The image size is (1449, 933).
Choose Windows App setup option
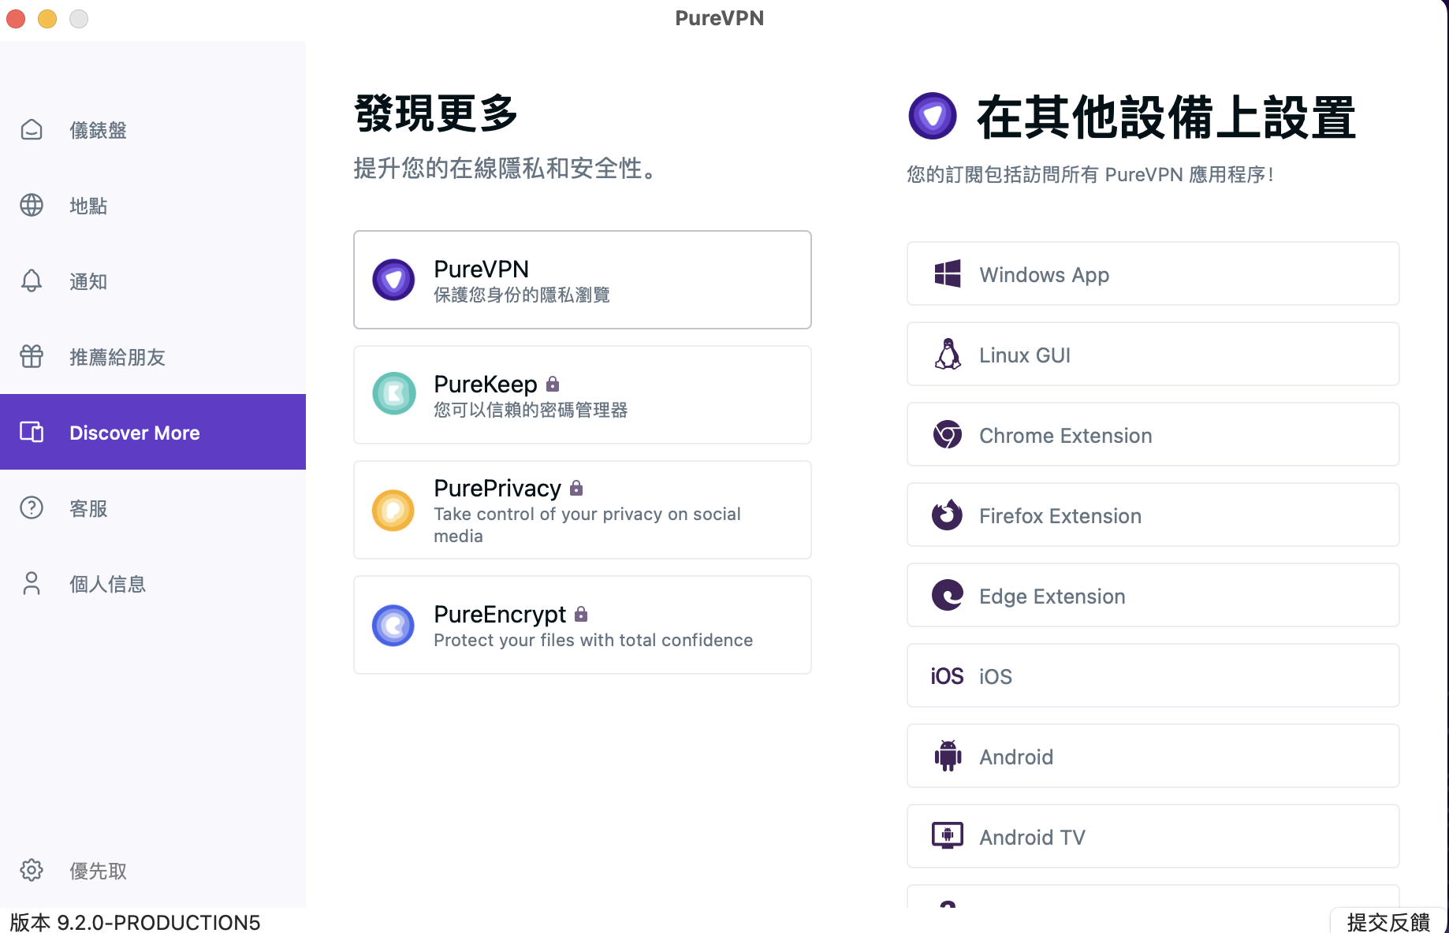[x=1153, y=273]
